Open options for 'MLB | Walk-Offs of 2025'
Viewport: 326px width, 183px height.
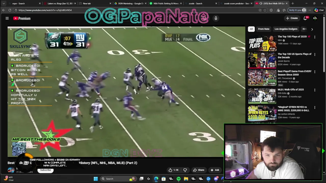[x=315, y=90]
